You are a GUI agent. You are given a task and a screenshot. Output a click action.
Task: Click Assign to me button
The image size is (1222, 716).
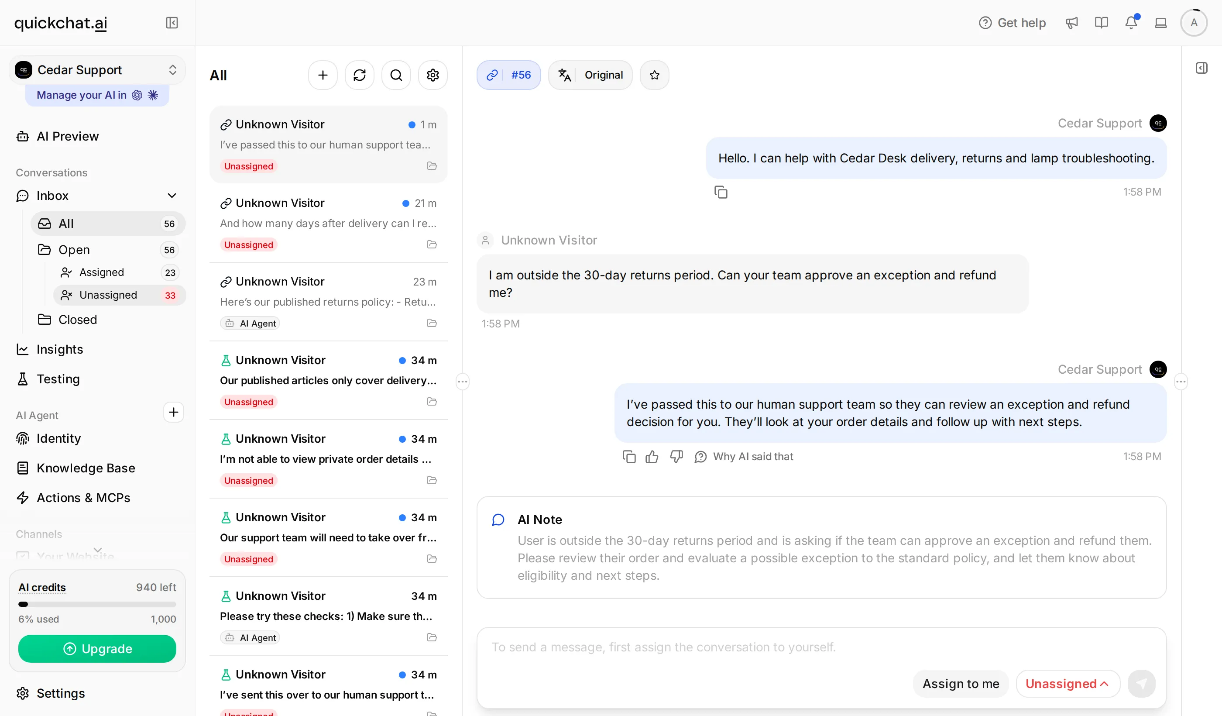(x=961, y=684)
